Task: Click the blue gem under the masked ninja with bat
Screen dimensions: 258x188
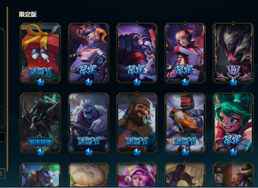Action: 137,82
